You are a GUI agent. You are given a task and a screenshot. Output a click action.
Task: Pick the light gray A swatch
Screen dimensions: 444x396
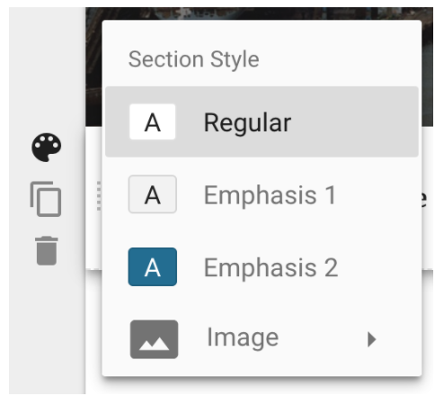pyautogui.click(x=152, y=194)
